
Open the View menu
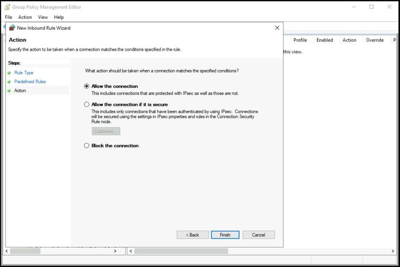[43, 17]
